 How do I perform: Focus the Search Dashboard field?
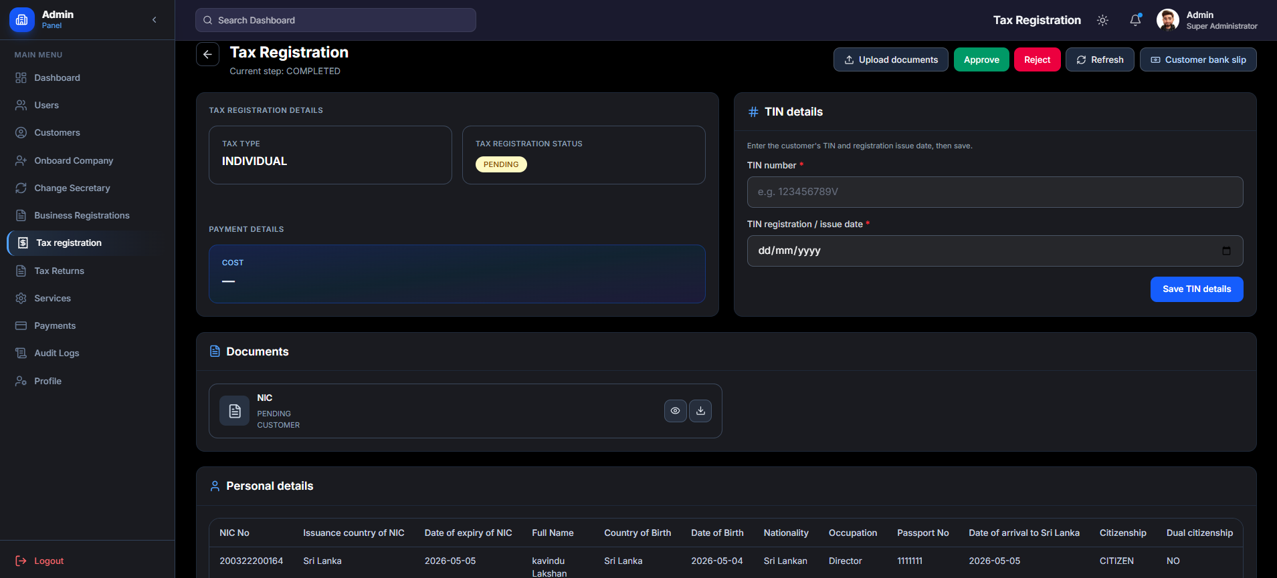coord(336,20)
